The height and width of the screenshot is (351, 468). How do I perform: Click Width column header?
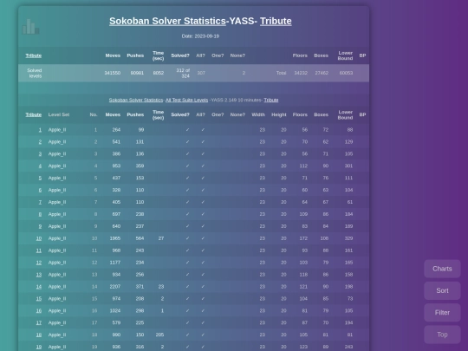pos(258,114)
